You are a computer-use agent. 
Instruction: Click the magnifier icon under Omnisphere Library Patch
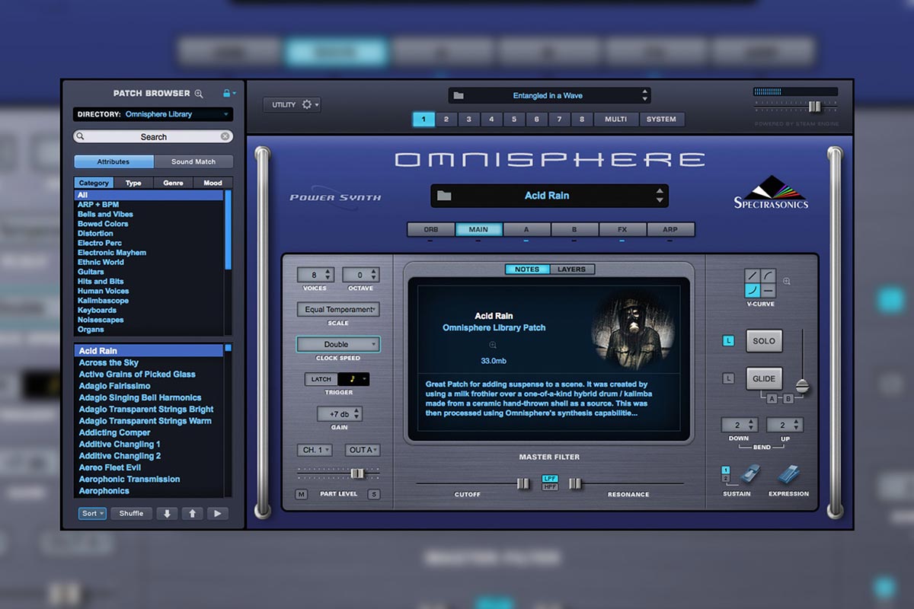point(493,345)
